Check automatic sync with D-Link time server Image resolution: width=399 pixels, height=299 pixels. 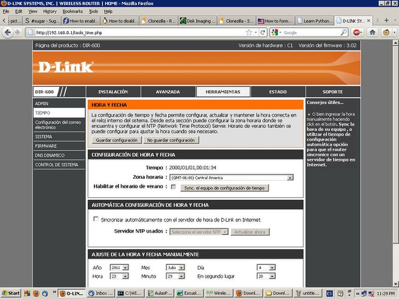(96, 219)
